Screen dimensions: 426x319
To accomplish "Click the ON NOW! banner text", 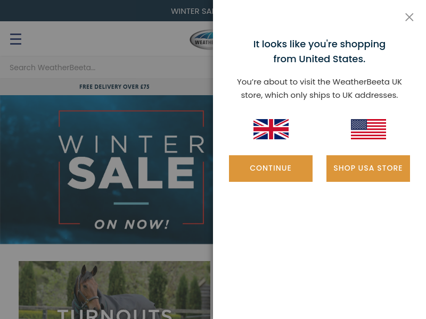I will tap(132, 224).
